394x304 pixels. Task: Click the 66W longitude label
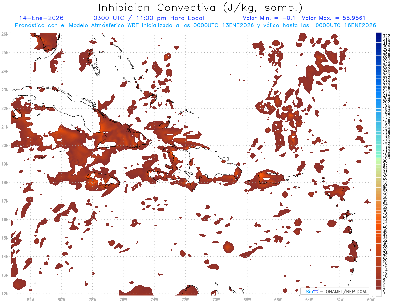tap(278, 299)
